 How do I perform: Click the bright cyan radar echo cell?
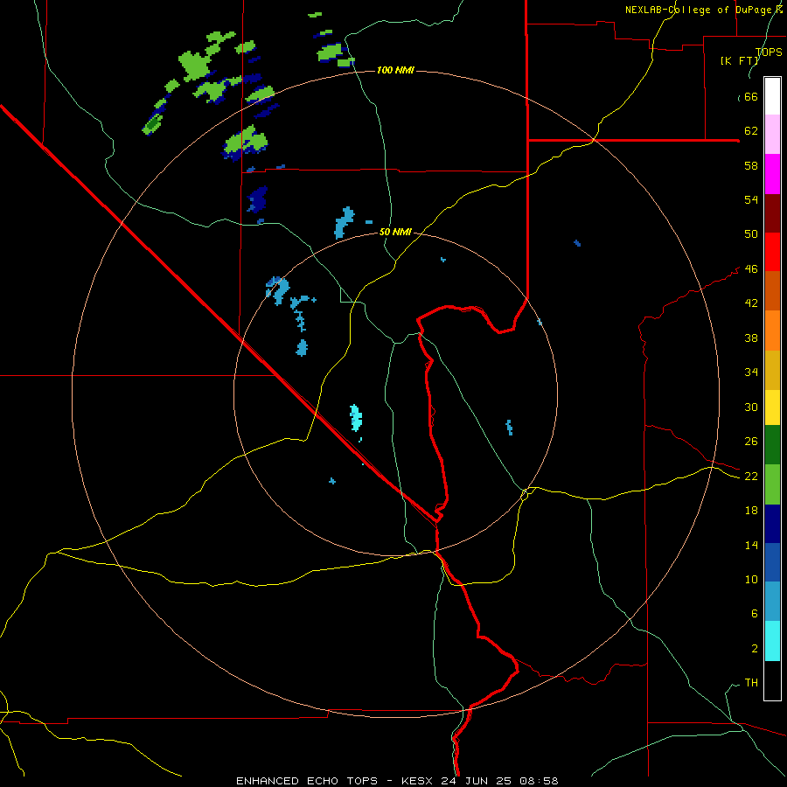click(x=356, y=418)
